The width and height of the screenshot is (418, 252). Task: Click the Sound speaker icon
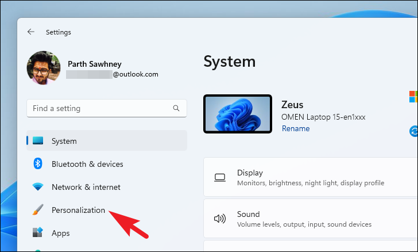(220, 219)
